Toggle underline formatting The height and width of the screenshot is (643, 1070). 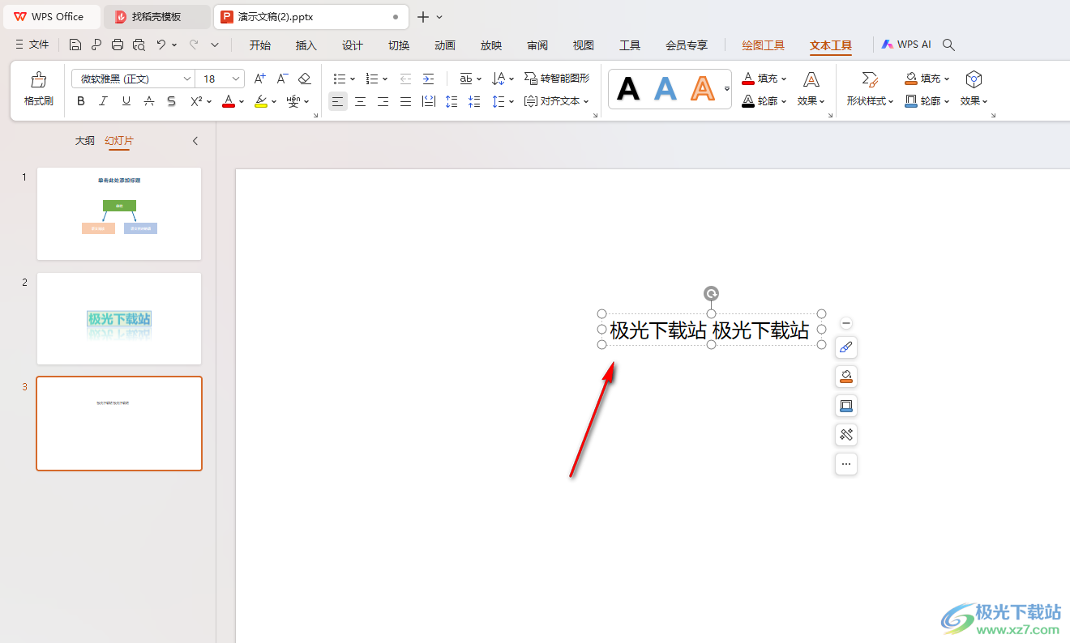coord(126,101)
